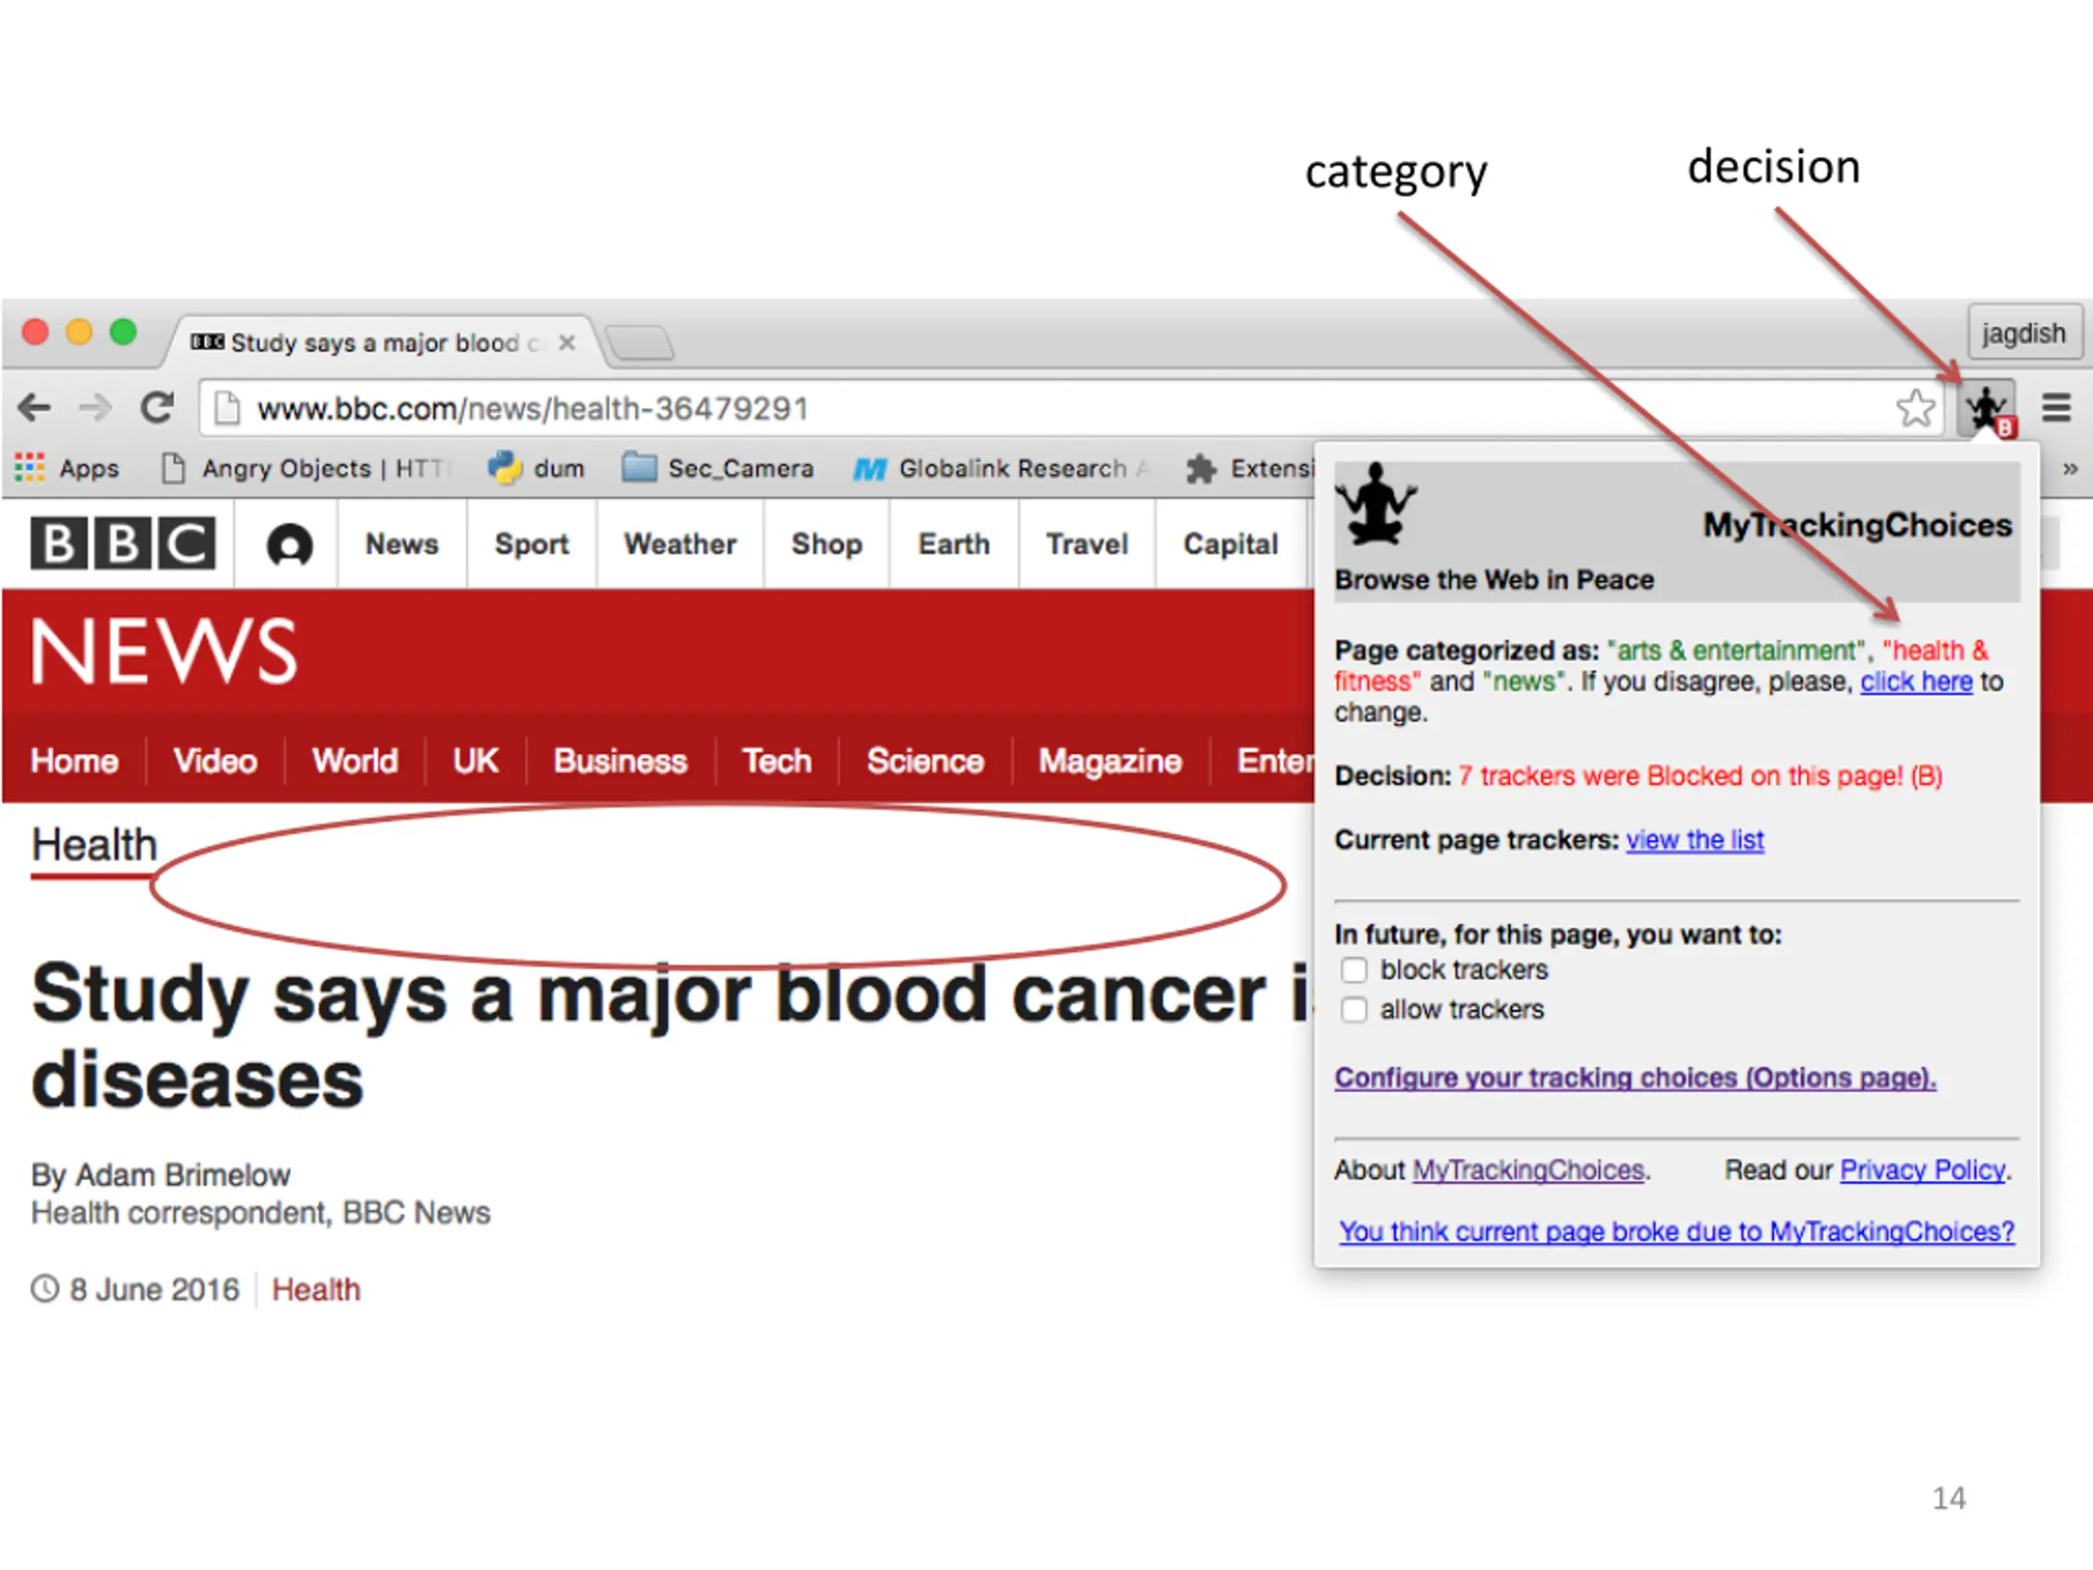Go back using the back arrow

(x=35, y=408)
